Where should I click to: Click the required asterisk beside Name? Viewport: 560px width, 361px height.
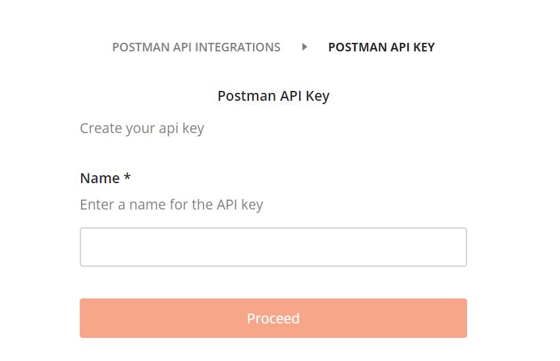point(127,177)
